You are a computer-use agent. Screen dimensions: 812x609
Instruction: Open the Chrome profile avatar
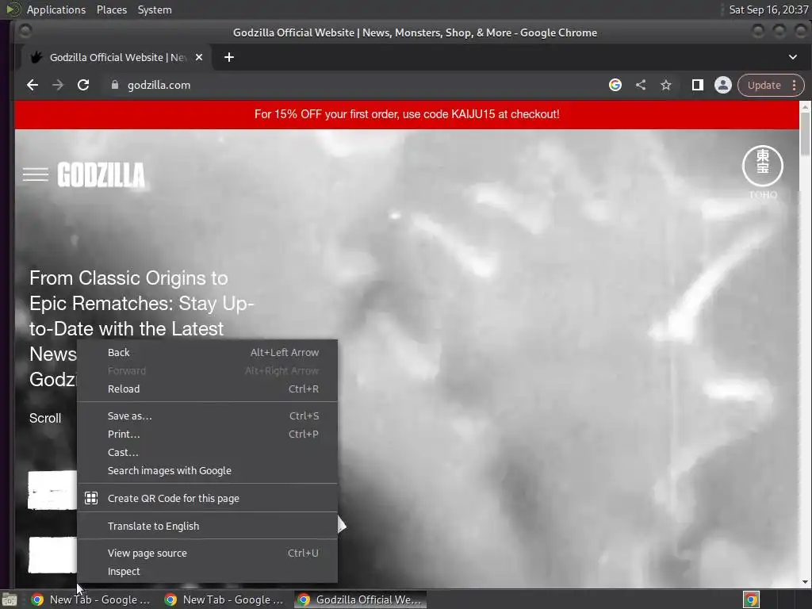(x=723, y=85)
